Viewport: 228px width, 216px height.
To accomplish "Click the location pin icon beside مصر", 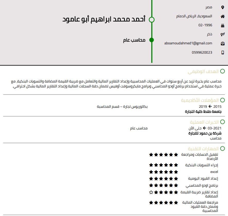I will [x=223, y=7].
